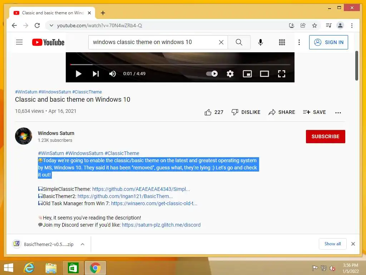Screen dimensions: 366x275
Task: Open the media control icon in toolbar
Action: [x=329, y=25]
